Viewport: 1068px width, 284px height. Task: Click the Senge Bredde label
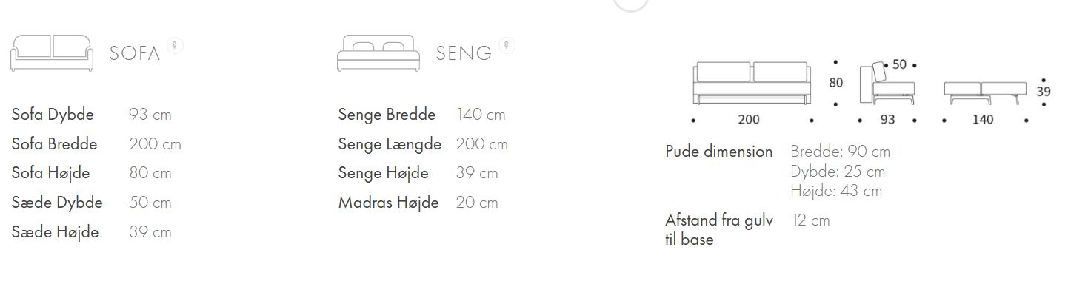point(387,115)
